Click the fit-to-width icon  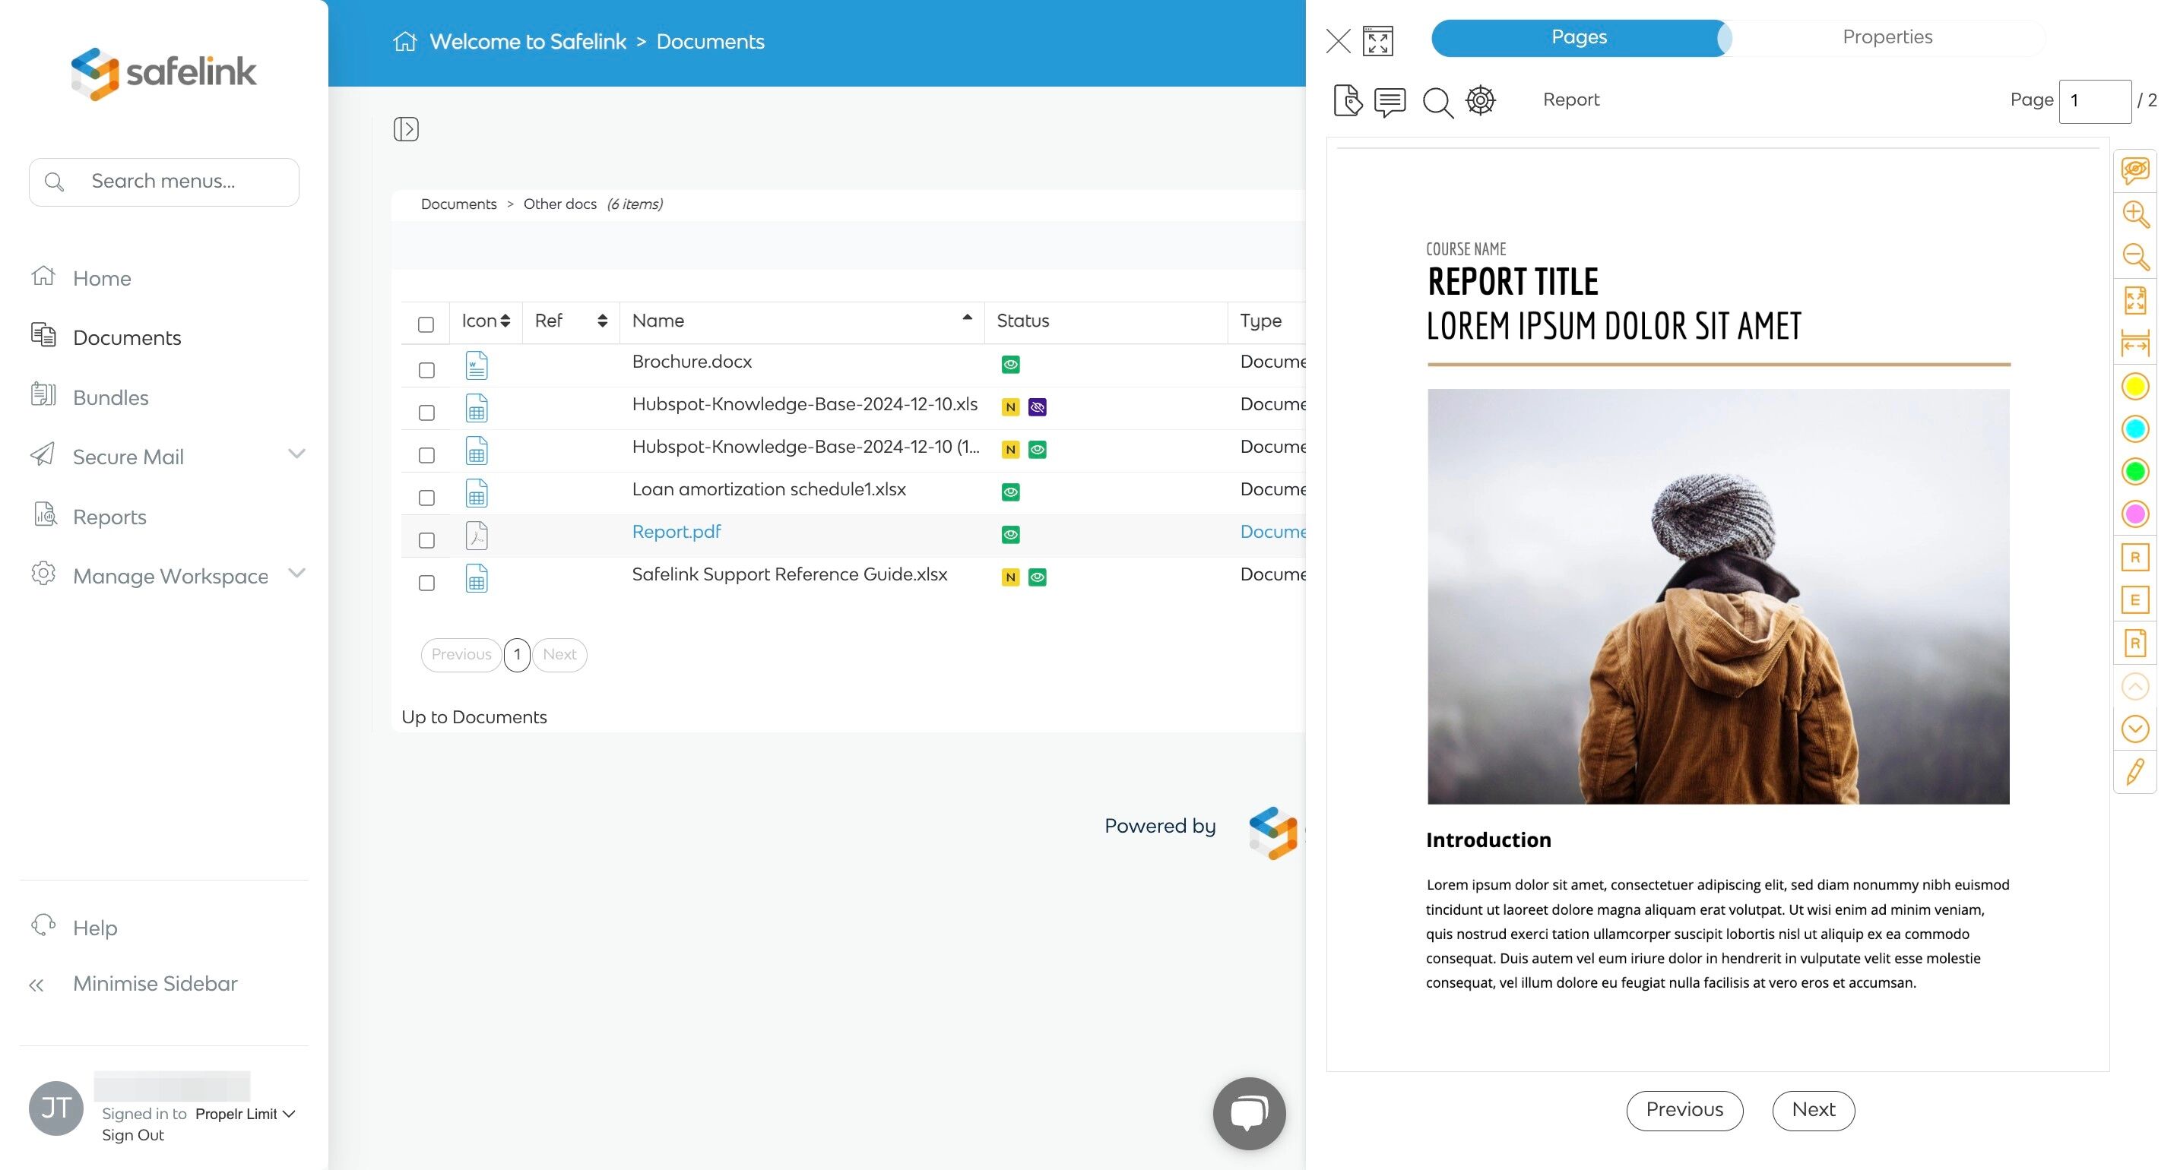tap(2134, 344)
